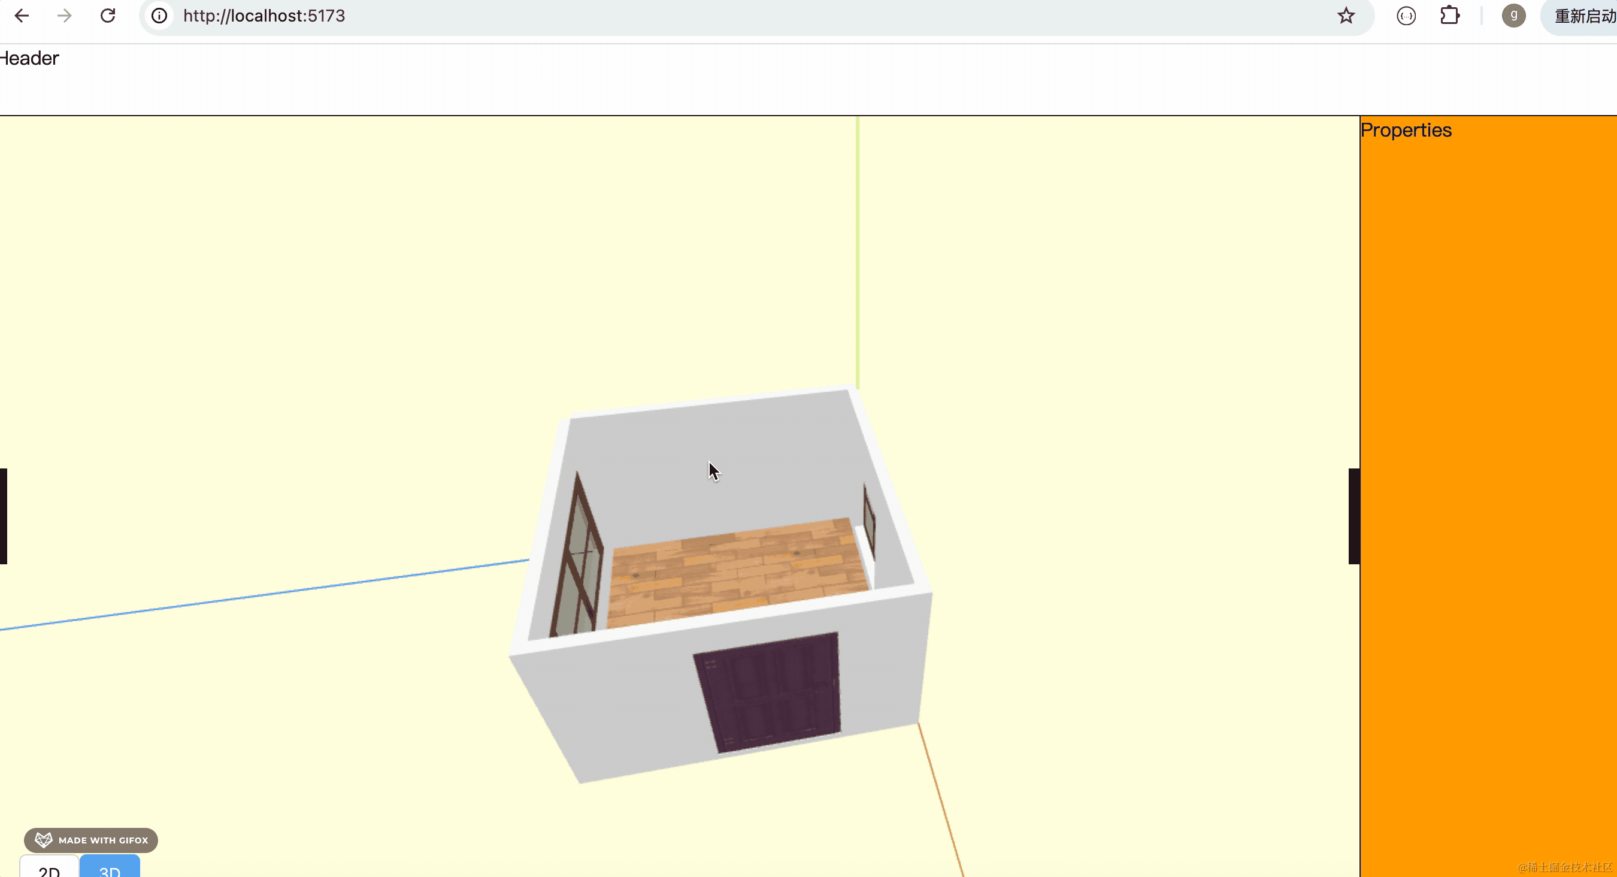Image resolution: width=1617 pixels, height=877 pixels.
Task: Click the "Properties" panel heading
Action: click(x=1406, y=130)
